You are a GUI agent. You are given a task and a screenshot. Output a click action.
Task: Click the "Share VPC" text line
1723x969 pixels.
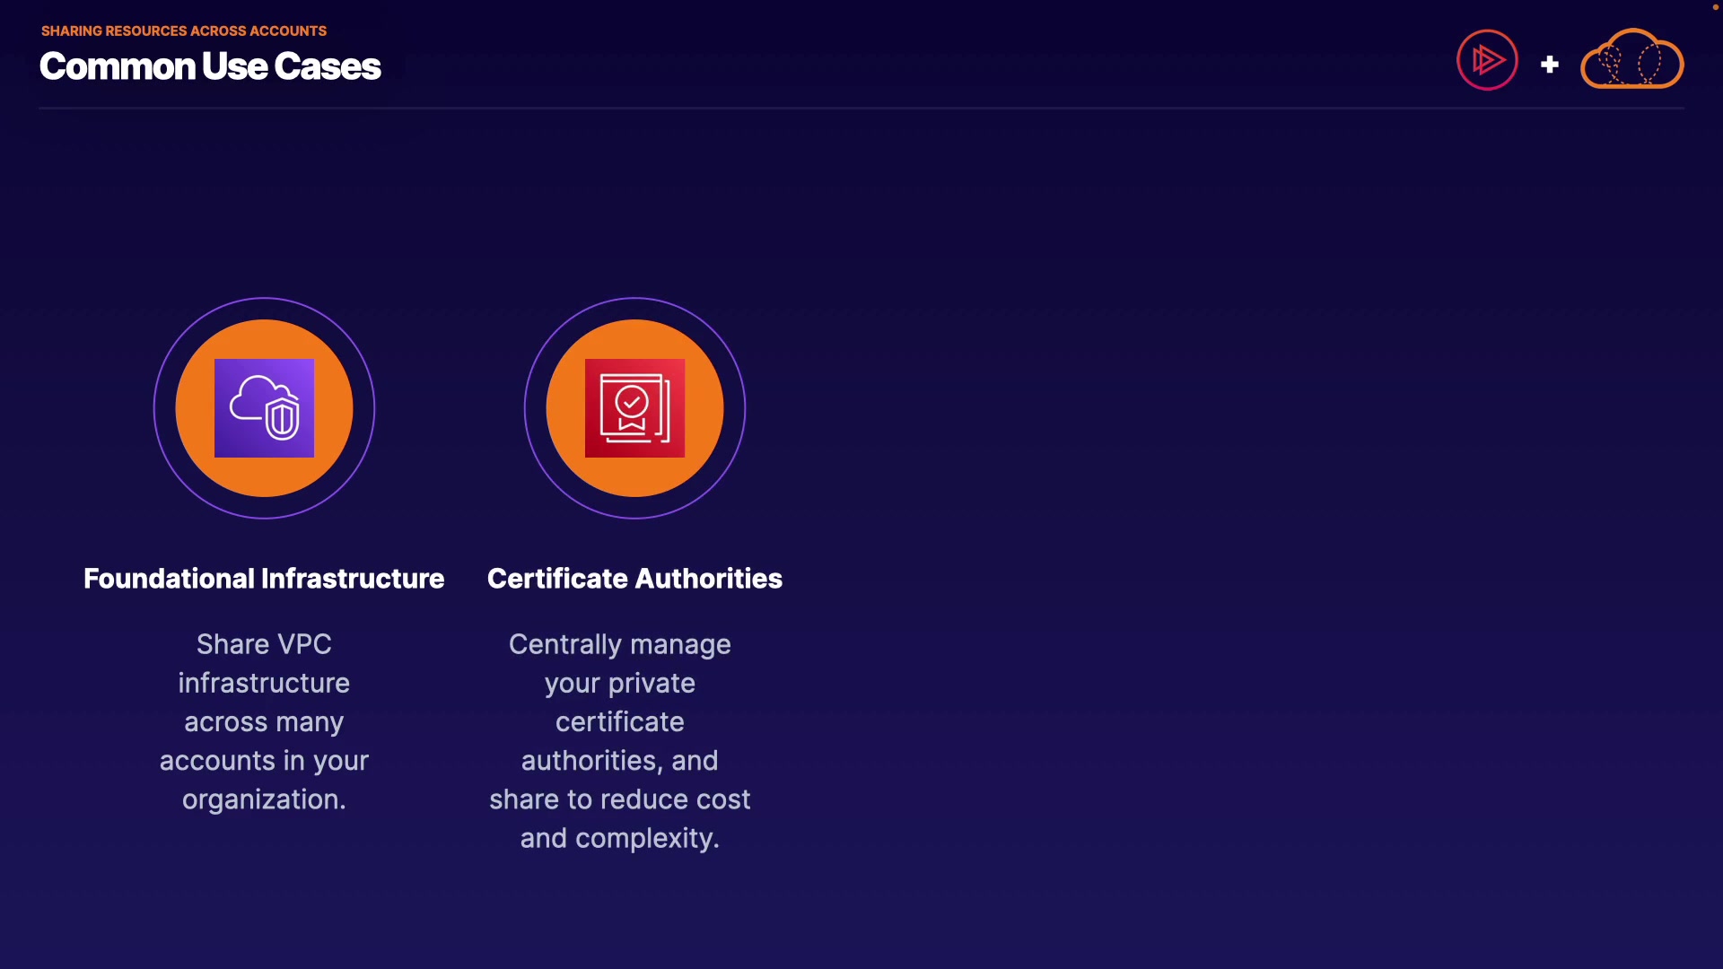(264, 644)
